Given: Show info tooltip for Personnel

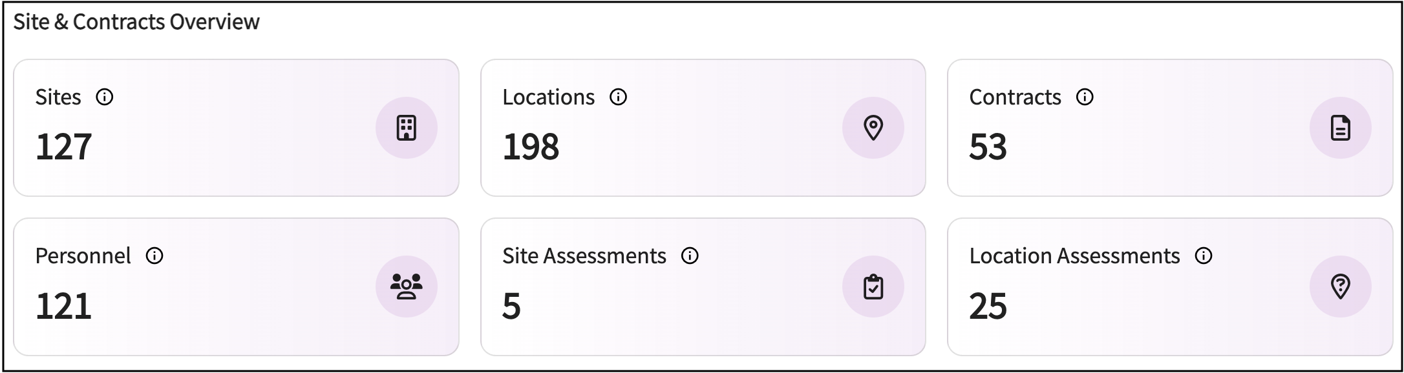Looking at the screenshot, I should (154, 256).
